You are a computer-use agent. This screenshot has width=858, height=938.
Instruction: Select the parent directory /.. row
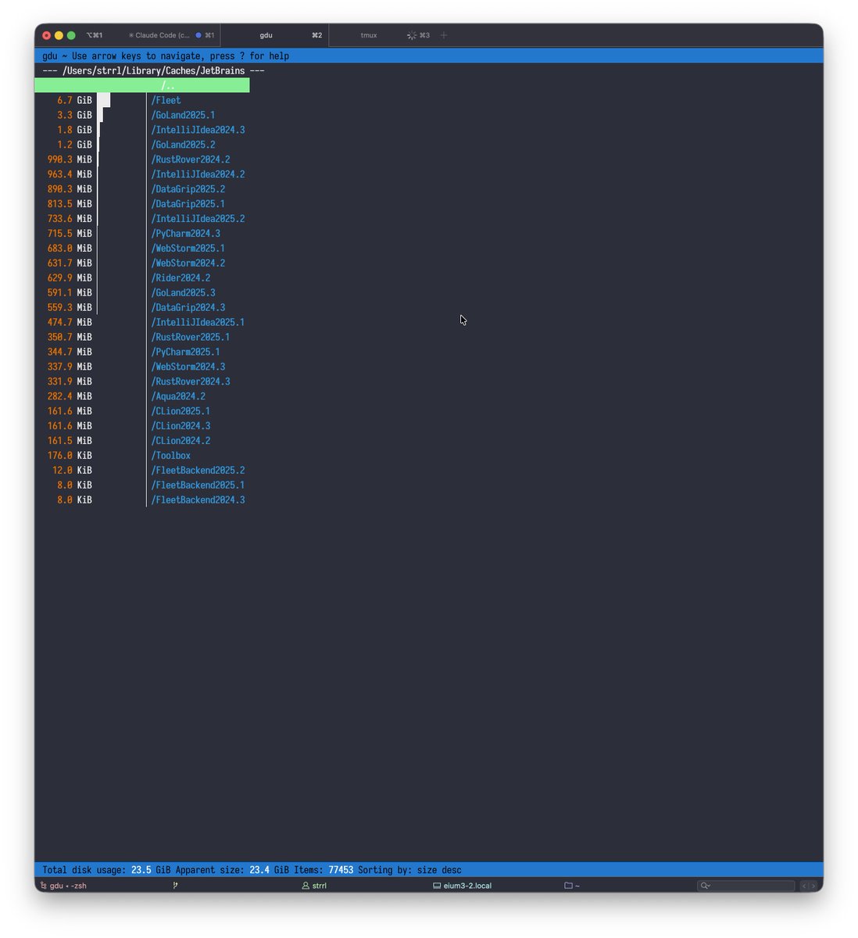141,85
